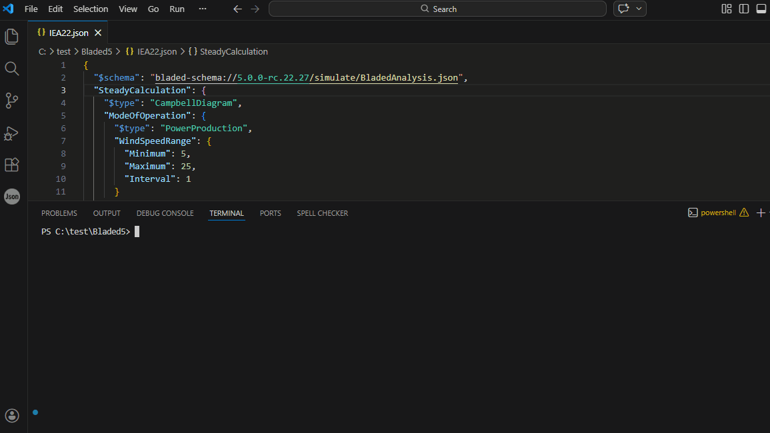The height and width of the screenshot is (433, 770).
Task: Open the Json extension sidebar icon
Action: (x=12, y=197)
